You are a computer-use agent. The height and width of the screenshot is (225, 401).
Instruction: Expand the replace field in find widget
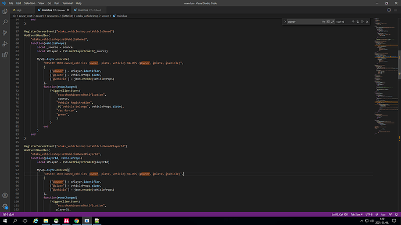tap(285, 21)
